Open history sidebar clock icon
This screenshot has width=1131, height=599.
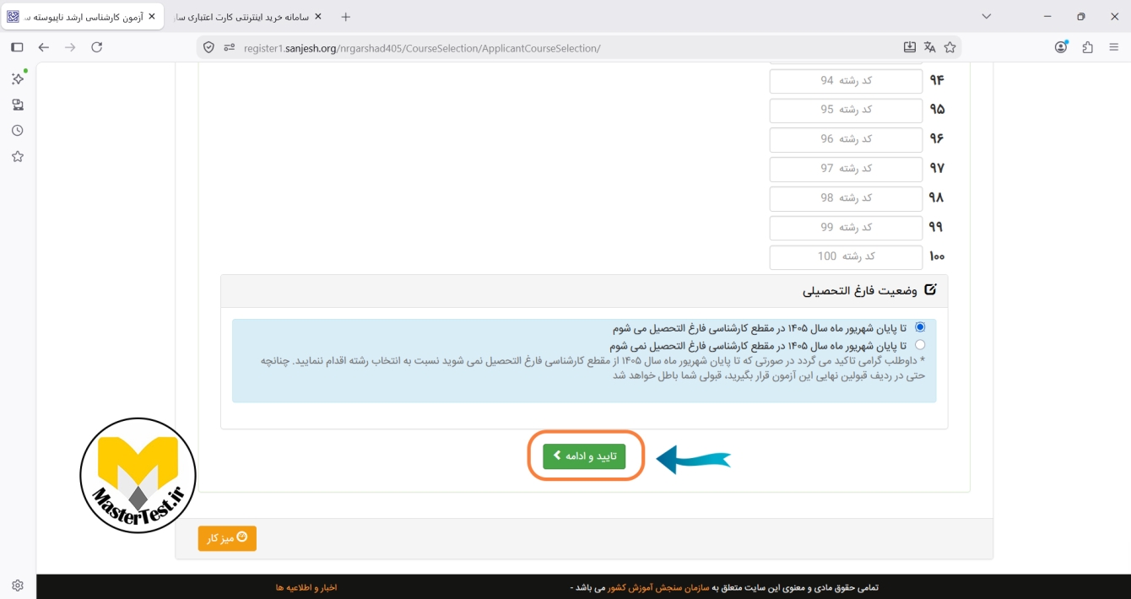click(18, 131)
